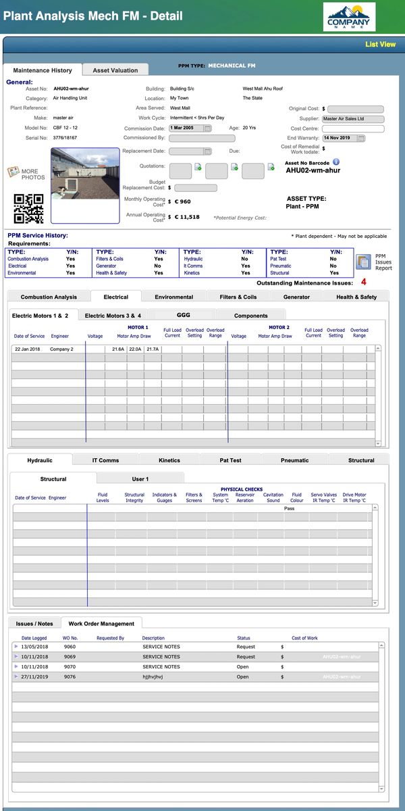Image resolution: width=405 pixels, height=811 pixels.
Task: Select the Electric Motors 3 & 4 tab
Action: [113, 316]
